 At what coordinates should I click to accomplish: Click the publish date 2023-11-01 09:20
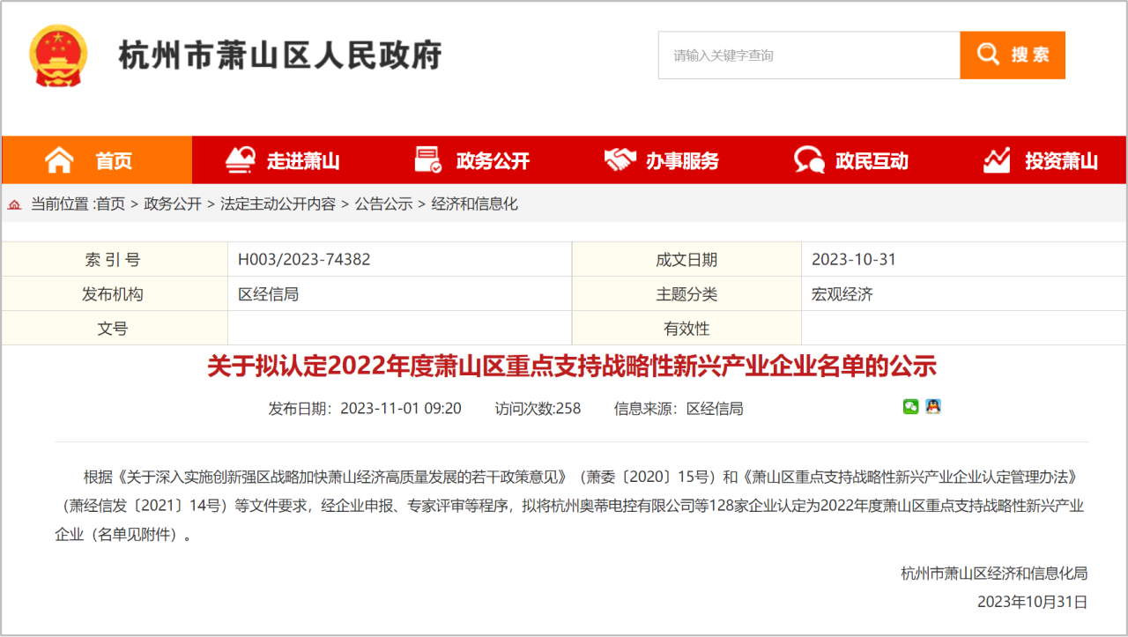coord(401,409)
